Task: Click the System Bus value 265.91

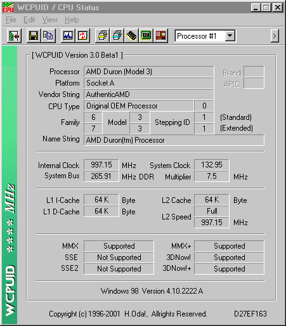Action: 101,176
